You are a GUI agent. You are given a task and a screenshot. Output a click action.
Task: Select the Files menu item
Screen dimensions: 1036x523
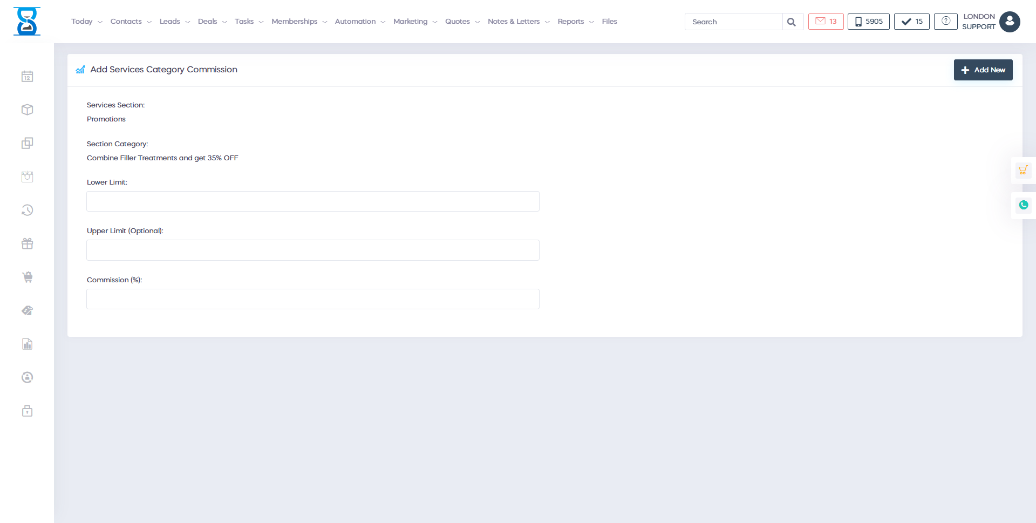click(609, 22)
